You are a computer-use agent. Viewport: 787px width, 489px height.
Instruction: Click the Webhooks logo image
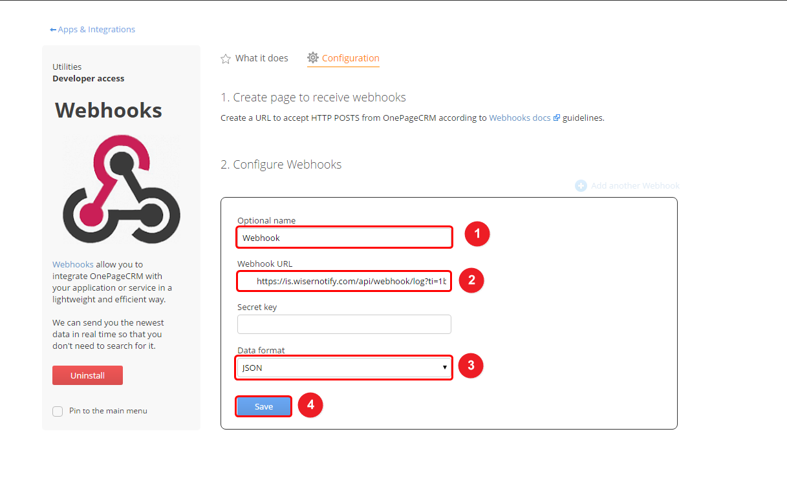coord(122,189)
